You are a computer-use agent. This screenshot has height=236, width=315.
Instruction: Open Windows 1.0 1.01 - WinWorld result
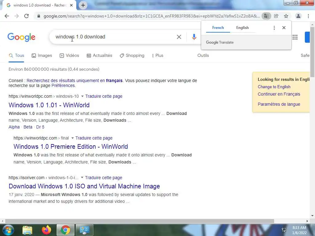coord(49,105)
